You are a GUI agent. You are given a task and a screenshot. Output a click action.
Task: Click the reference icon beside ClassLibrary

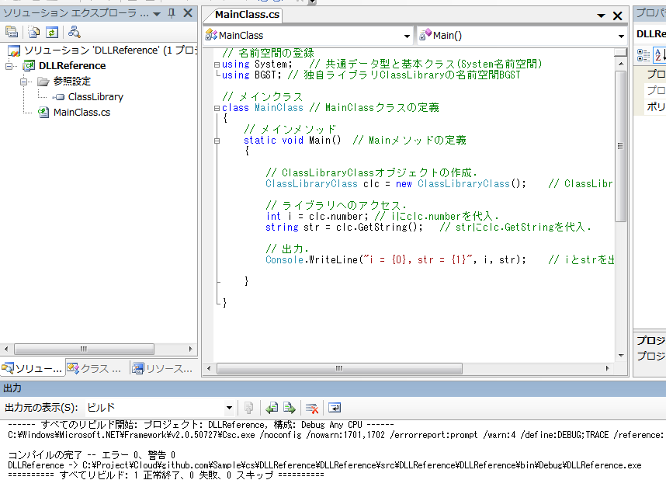pos(58,97)
